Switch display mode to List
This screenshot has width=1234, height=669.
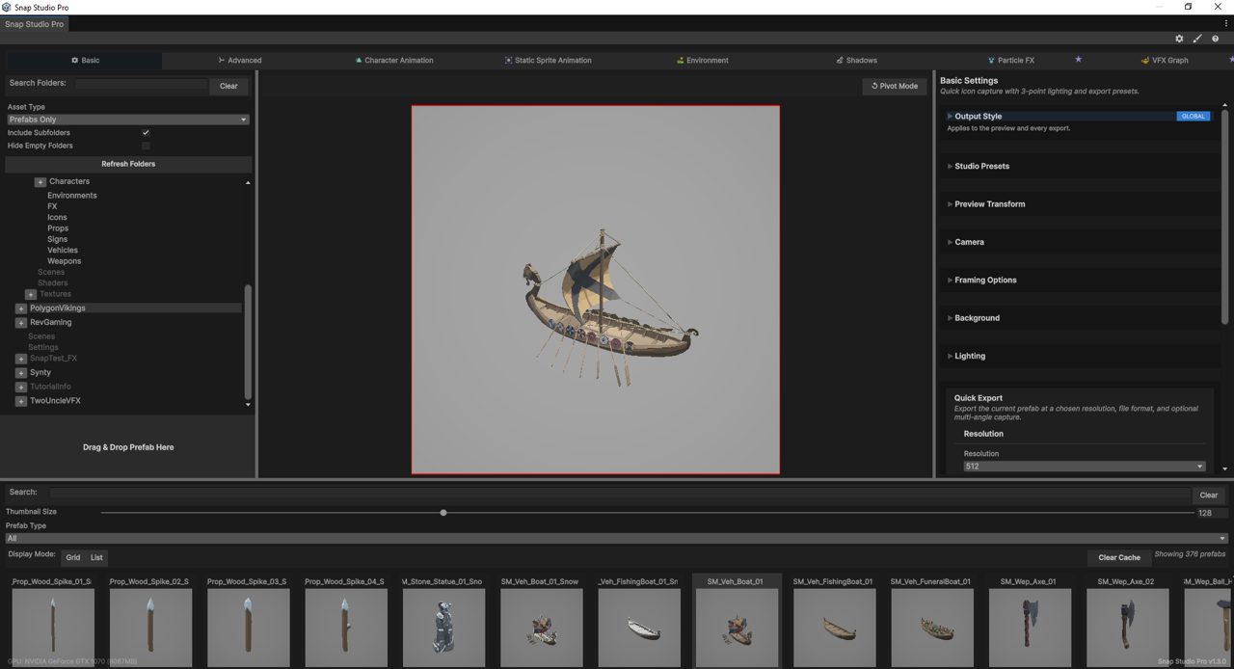click(x=96, y=557)
